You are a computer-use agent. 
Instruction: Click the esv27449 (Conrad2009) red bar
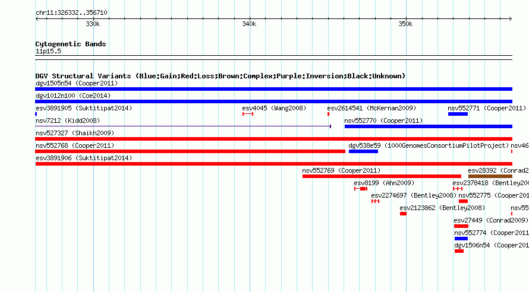pos(461,226)
